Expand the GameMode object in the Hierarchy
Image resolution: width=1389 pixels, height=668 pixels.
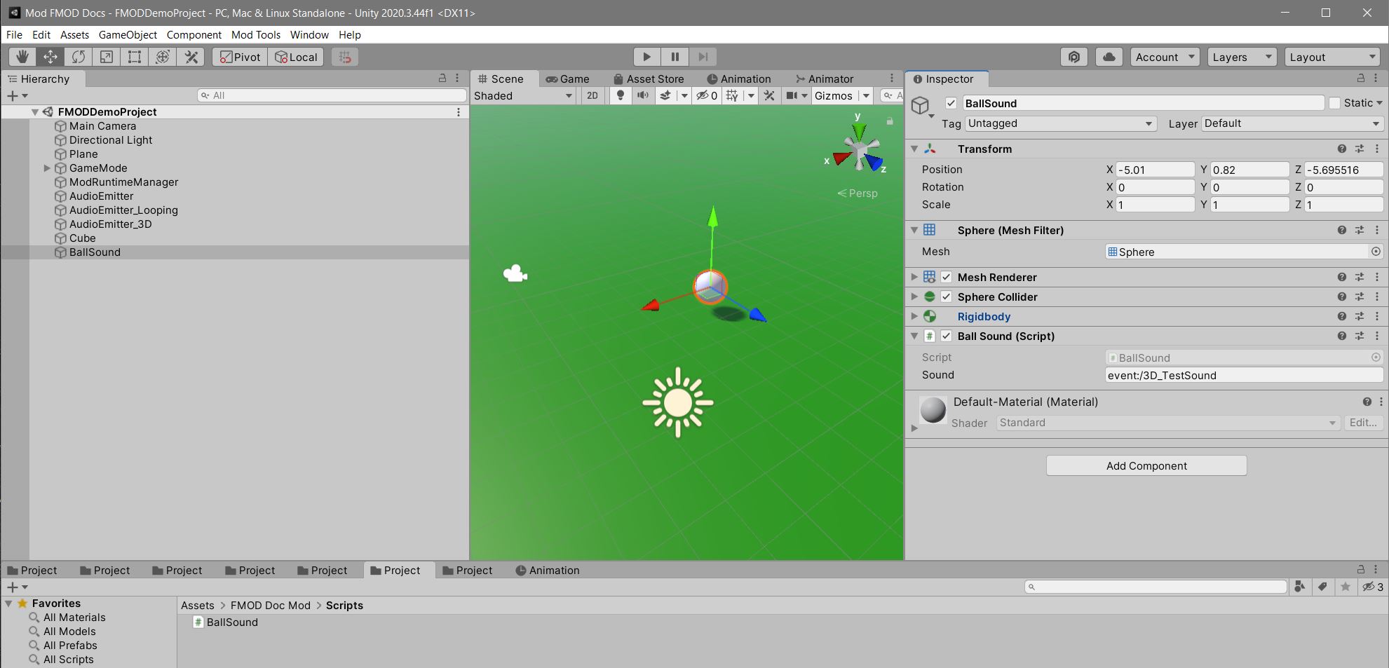[46, 168]
